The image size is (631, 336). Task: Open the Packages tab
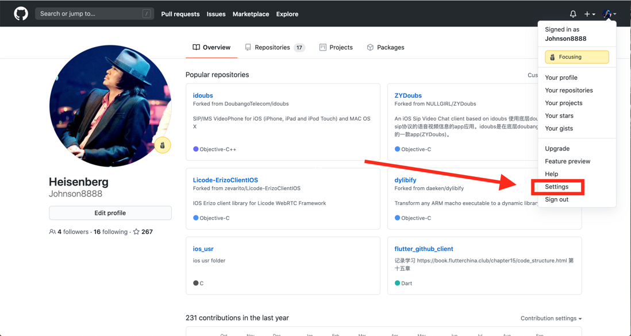tap(385, 48)
